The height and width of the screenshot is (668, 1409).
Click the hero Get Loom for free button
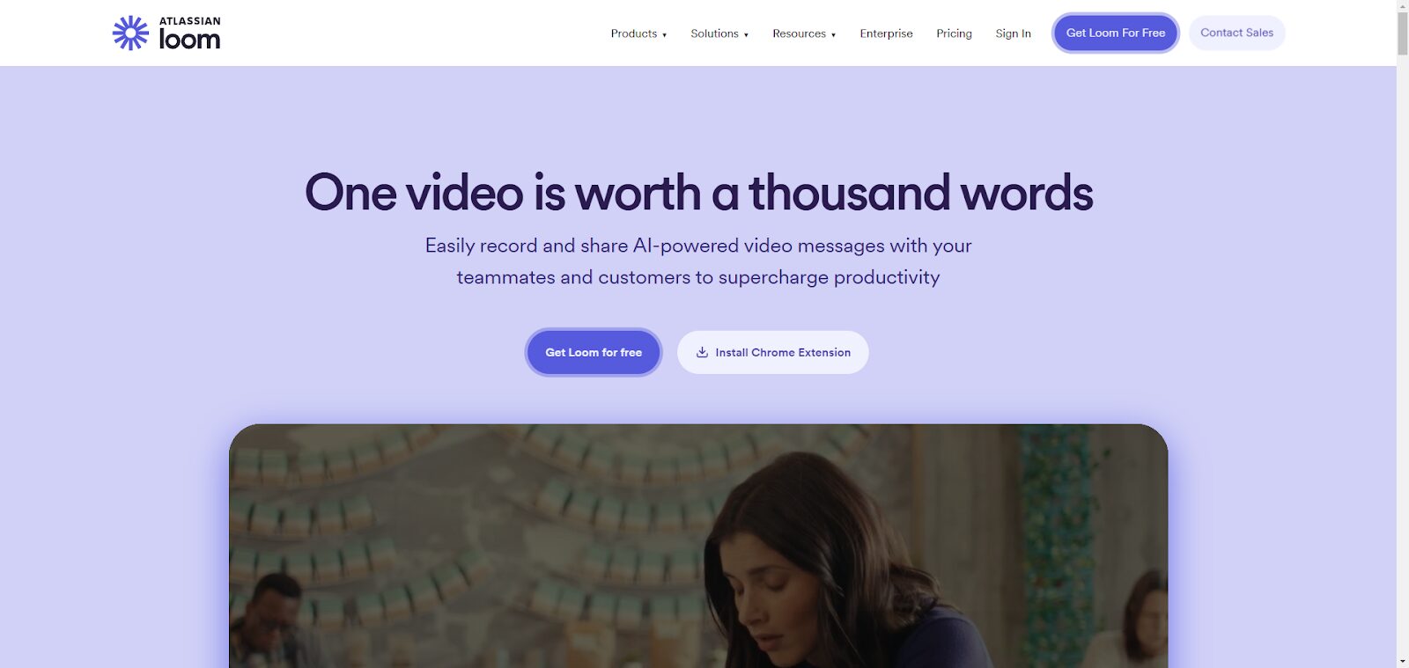point(594,352)
